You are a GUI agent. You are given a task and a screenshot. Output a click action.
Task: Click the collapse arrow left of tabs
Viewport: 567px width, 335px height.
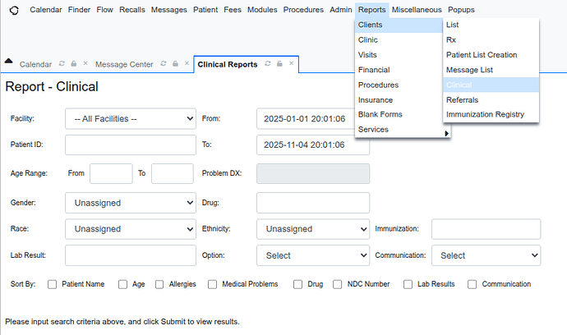pos(8,62)
